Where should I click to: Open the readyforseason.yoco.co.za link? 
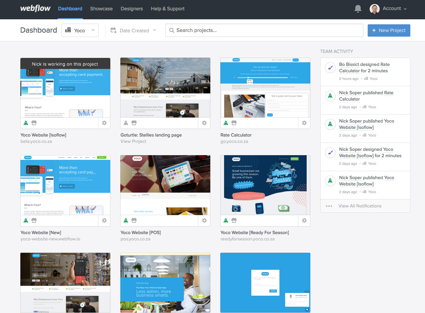tap(248, 239)
